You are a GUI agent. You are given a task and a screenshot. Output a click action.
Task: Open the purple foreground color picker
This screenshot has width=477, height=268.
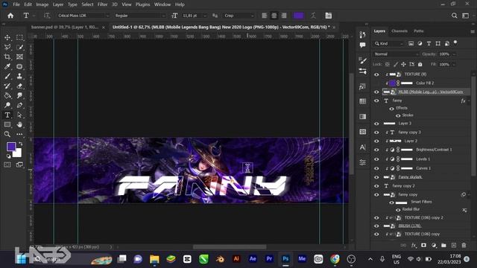[11, 147]
